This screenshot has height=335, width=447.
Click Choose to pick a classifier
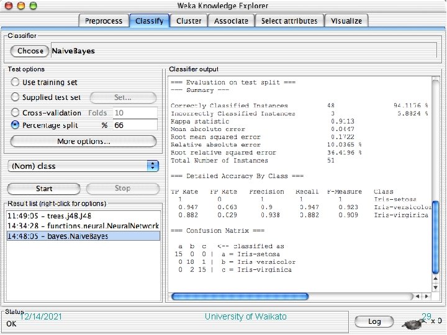click(30, 51)
